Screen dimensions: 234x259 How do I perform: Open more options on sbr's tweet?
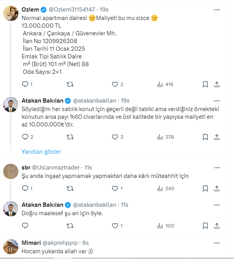tap(217, 167)
